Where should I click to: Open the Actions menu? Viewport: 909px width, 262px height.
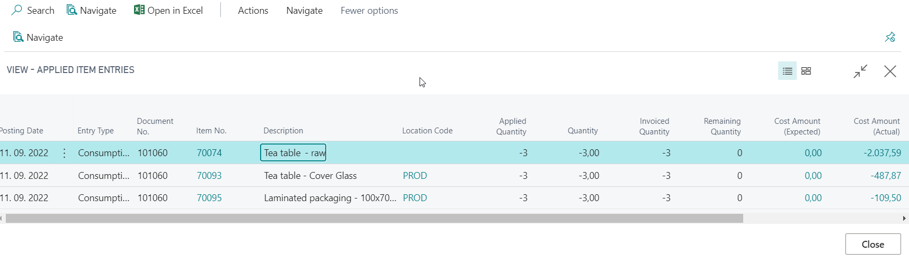(x=253, y=11)
